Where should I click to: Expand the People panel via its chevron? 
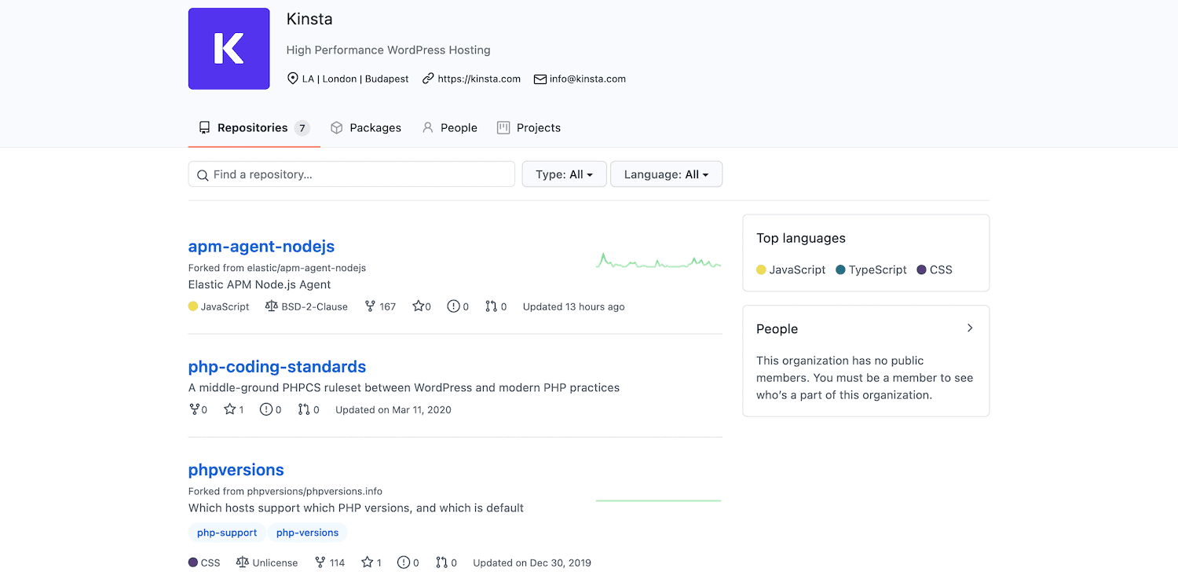[x=970, y=328]
